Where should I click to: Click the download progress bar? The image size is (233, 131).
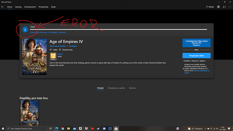tap(119, 29)
